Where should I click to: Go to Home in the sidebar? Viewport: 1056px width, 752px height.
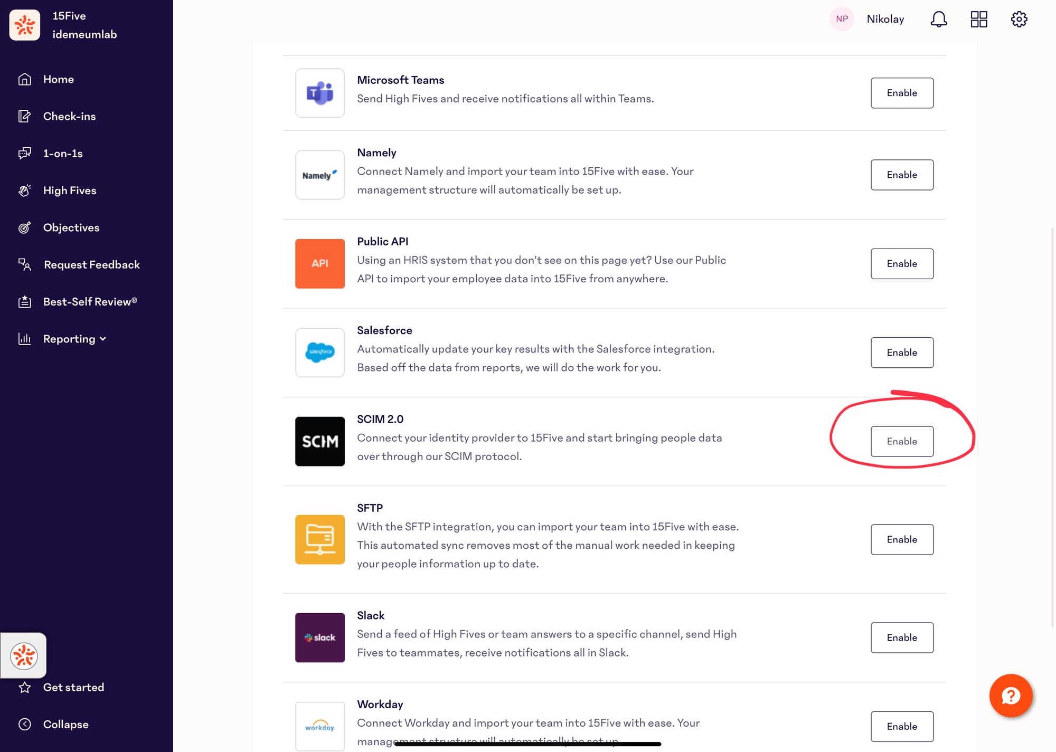(59, 79)
